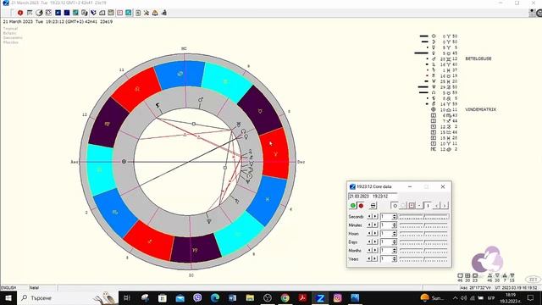Click the dark figure icon at toolbar end
Screen dimensions: 542x305
(163, 13)
